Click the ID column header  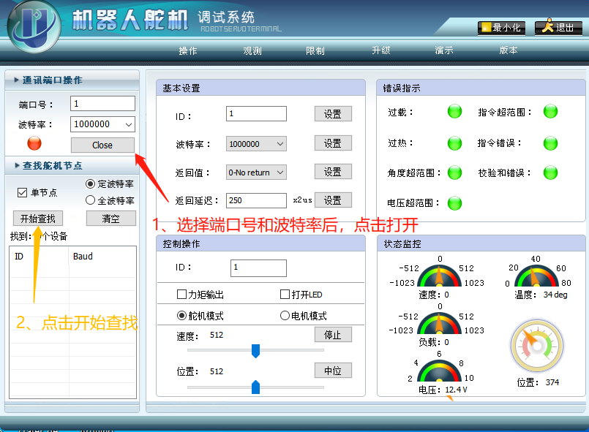click(x=39, y=257)
